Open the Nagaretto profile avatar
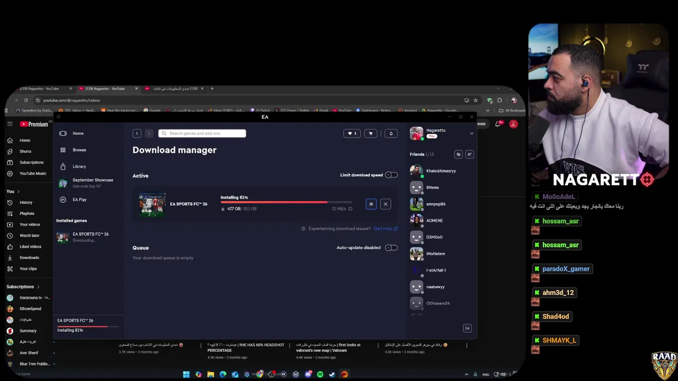The height and width of the screenshot is (381, 678). tap(416, 133)
